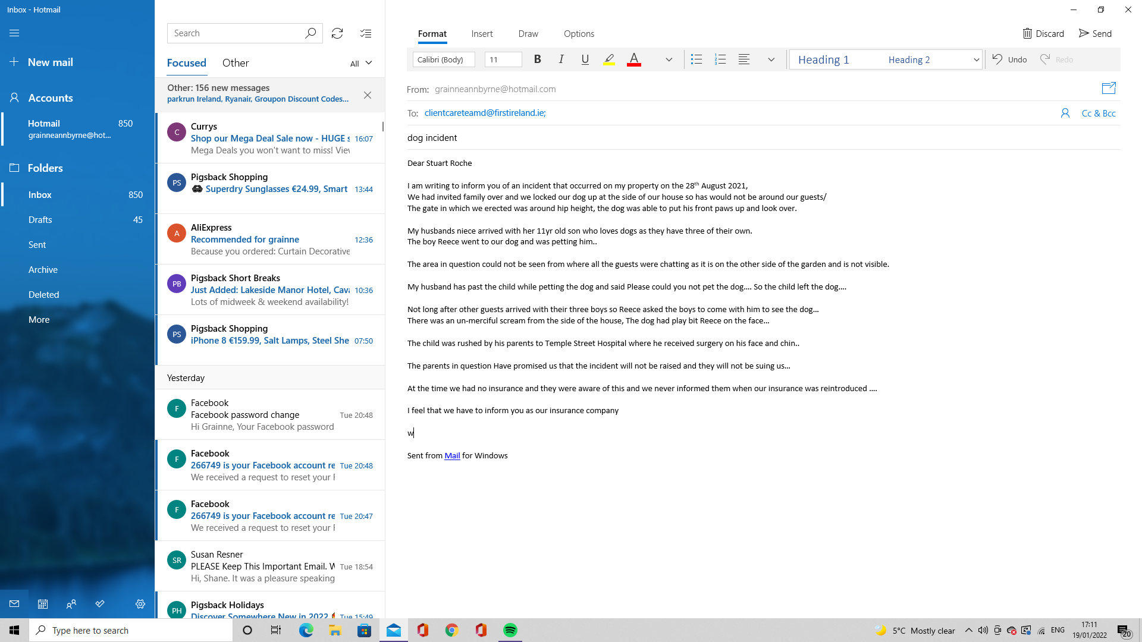
Task: Open Mail settings gear
Action: (x=140, y=604)
